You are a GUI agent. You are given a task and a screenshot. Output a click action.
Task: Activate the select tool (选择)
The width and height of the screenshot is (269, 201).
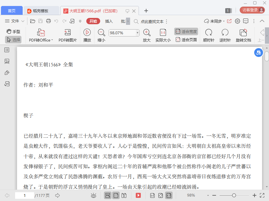[13, 40]
